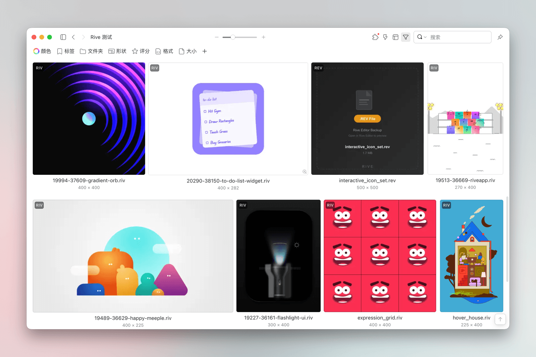Open the plugins puzzle icon
This screenshot has height=357, width=536.
pos(375,37)
